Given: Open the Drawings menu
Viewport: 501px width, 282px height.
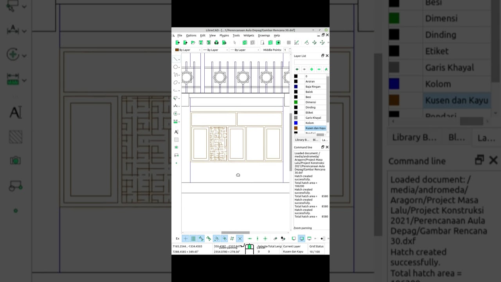Looking at the screenshot, I should (264, 35).
